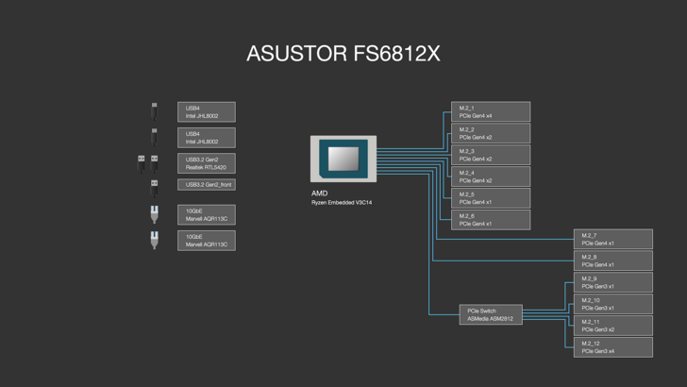The height and width of the screenshot is (387, 687).
Task: Select the M.2_6 PCIe Gen4 x1 box
Action: coord(491,220)
